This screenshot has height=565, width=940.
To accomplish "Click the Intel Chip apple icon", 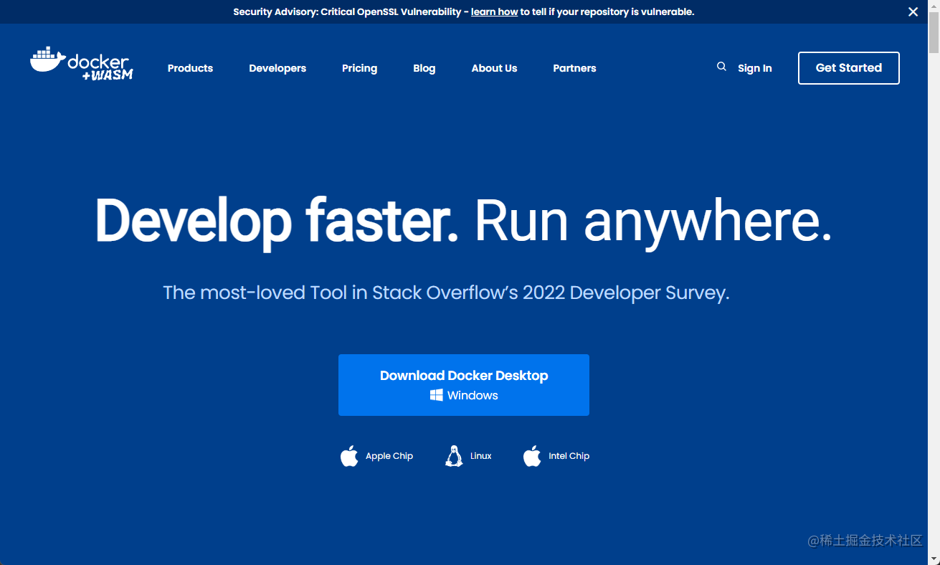I will click(x=532, y=456).
